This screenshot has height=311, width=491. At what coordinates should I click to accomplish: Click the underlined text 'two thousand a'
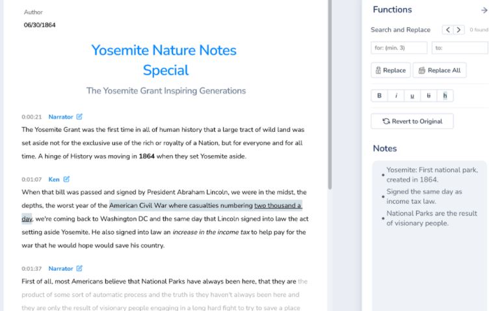[278, 205]
